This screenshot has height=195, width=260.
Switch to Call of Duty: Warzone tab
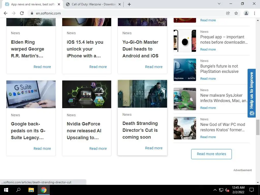93,4
